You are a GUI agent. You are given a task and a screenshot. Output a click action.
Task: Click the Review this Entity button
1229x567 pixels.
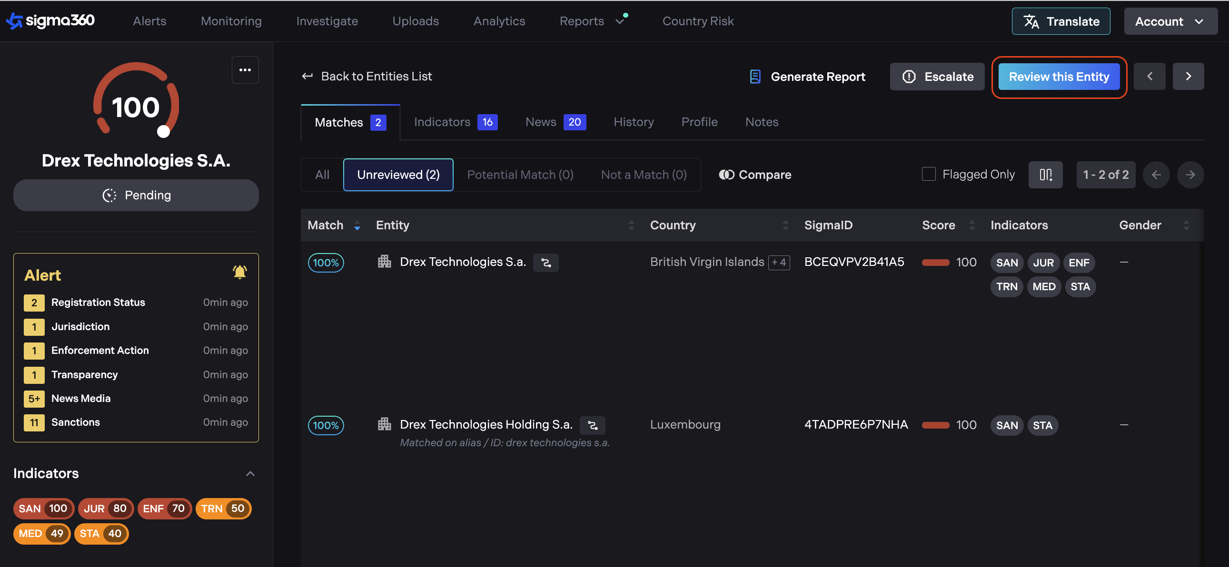(1059, 77)
